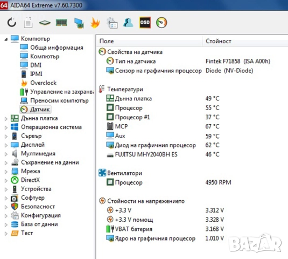This screenshot has width=288, height=259.
Task: Click the База от данни tree category
Action: (x=34, y=224)
